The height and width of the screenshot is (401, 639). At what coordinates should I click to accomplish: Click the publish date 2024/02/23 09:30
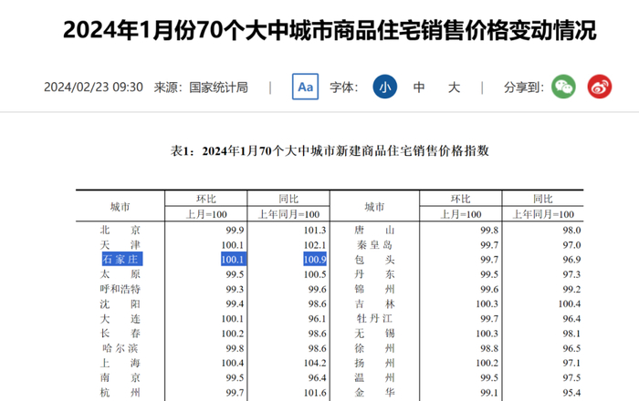pyautogui.click(x=93, y=87)
